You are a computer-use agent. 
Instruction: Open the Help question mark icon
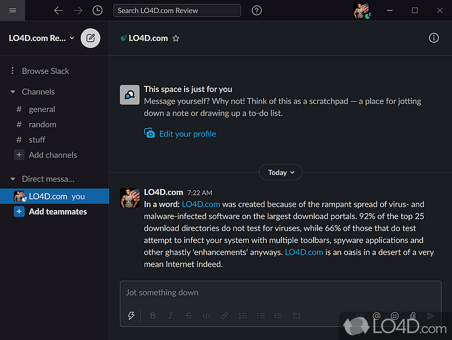point(257,11)
